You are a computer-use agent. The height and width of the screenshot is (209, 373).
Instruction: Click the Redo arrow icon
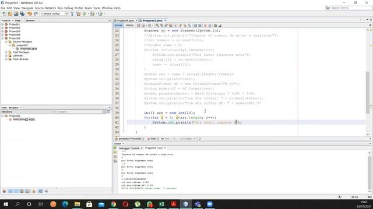[x=36, y=14]
